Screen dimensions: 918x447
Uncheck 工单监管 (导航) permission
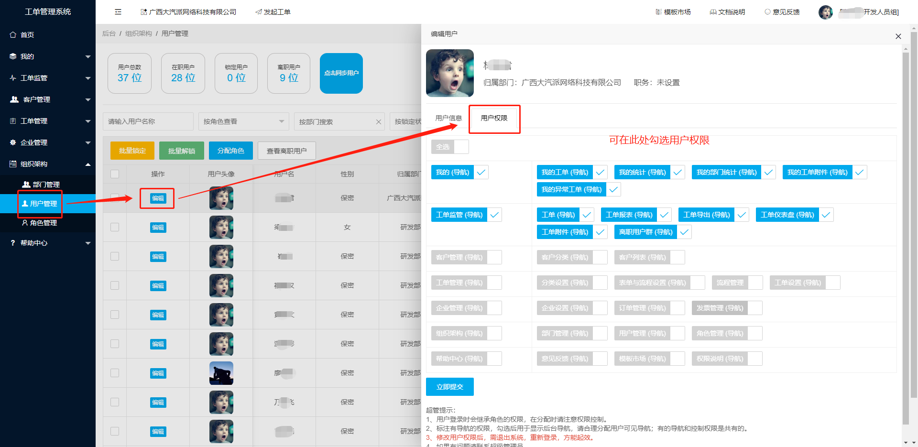coord(494,215)
